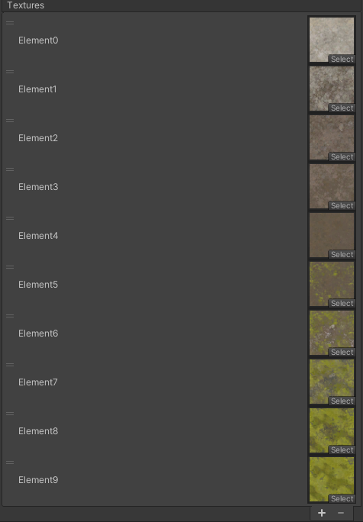Viewport: 363px width, 522px height.
Task: Click the drag handle for Element7
Action: (10, 365)
